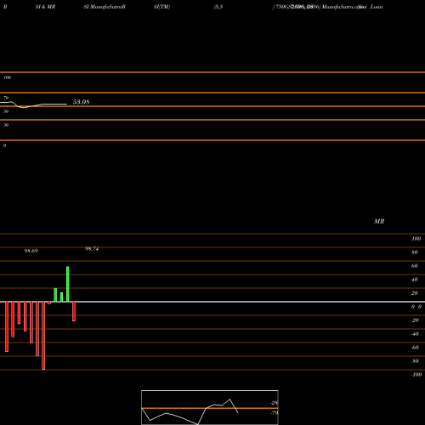Screen dimensions: 425x425
Task: Click the -28 value in mini chart
Action: 274,403
